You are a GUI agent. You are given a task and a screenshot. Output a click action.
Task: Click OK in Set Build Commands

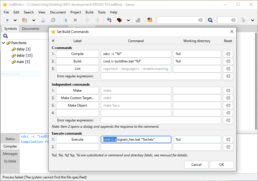point(222,165)
